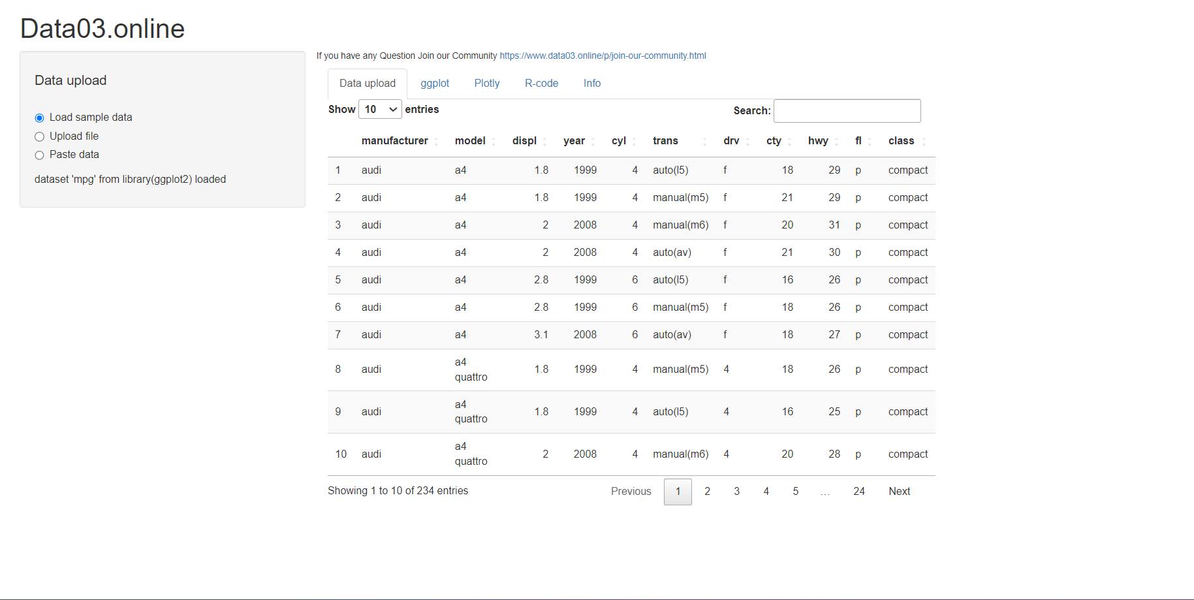This screenshot has height=600, width=1194.
Task: Sort table by drv column
Action: pyautogui.click(x=736, y=141)
